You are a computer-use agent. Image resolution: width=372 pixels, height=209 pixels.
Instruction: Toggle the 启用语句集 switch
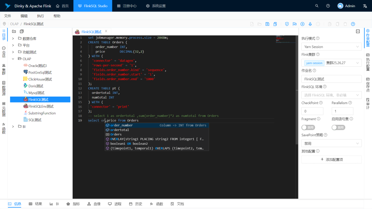coord(338,127)
